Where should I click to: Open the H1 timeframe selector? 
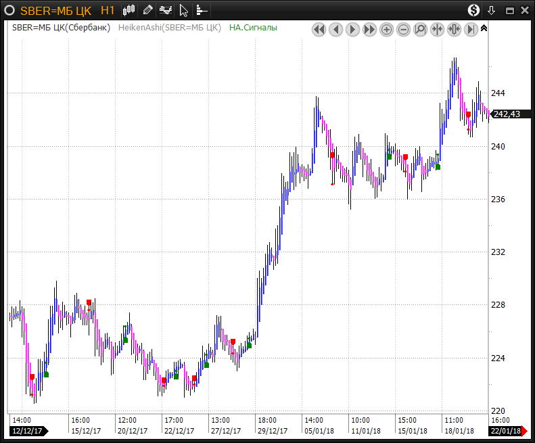108,10
